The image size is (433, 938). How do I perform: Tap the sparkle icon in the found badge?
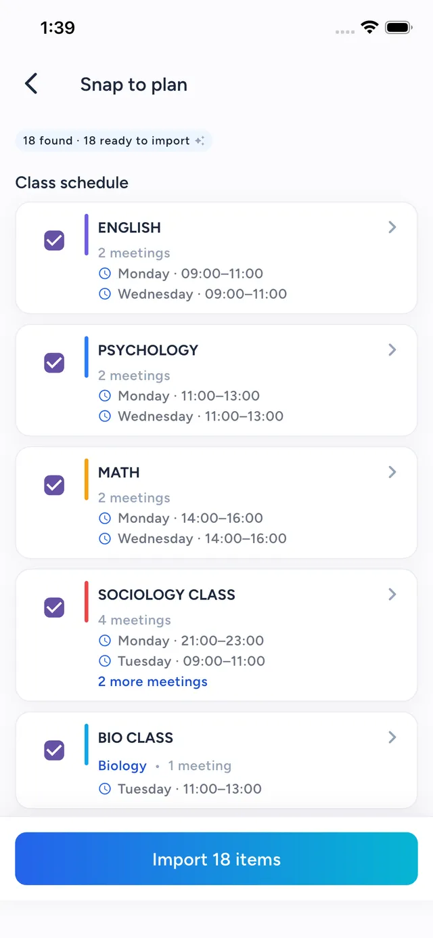pyautogui.click(x=200, y=141)
